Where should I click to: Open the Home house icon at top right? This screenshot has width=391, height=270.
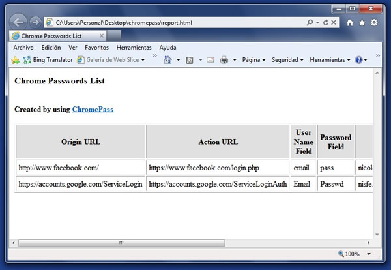click(x=350, y=23)
